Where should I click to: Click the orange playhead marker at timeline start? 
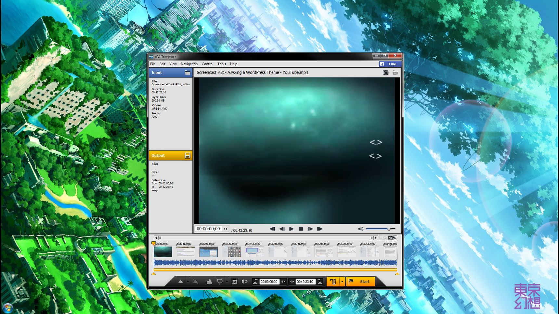click(154, 244)
